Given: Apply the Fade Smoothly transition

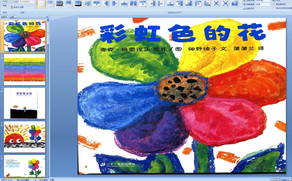Looking at the screenshot, I should [50, 4].
